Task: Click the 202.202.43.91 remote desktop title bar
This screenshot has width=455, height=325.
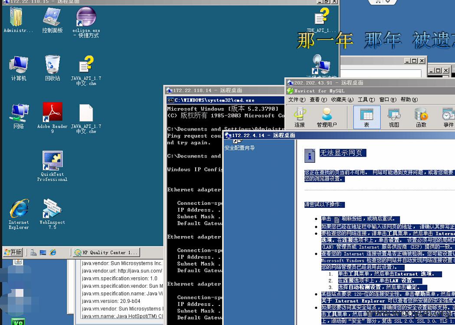Action: pyautogui.click(x=370, y=83)
